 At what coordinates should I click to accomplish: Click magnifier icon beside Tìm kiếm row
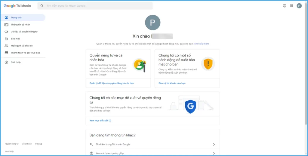tap(91, 144)
